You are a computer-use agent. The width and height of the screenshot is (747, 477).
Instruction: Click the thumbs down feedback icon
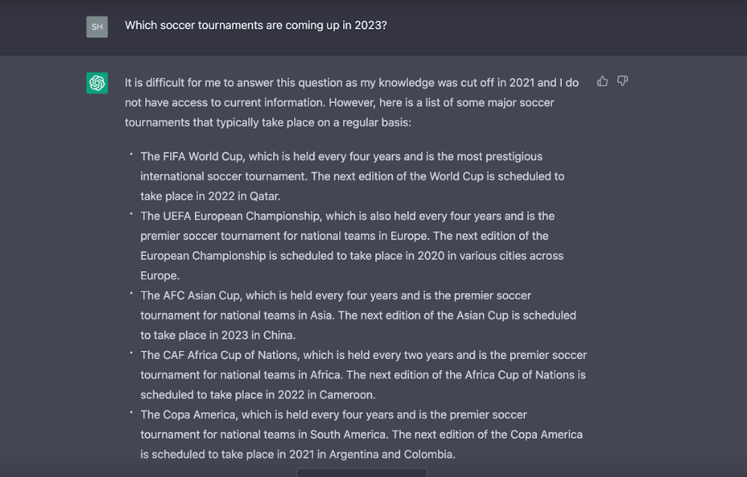point(622,81)
